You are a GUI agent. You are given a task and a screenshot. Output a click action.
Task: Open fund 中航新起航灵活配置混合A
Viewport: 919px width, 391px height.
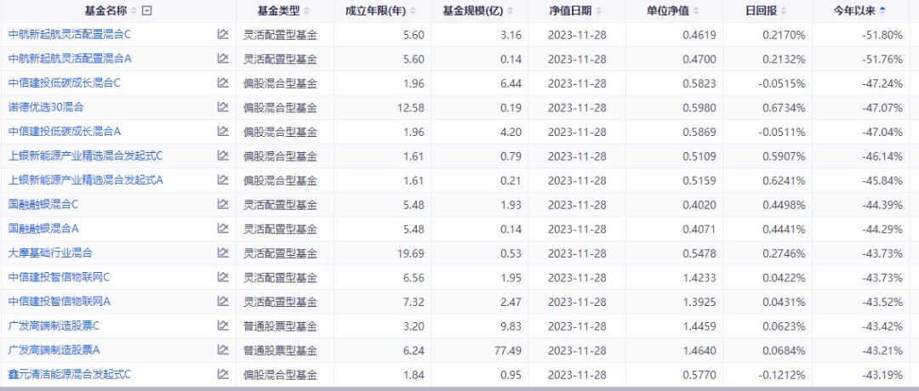click(69, 59)
